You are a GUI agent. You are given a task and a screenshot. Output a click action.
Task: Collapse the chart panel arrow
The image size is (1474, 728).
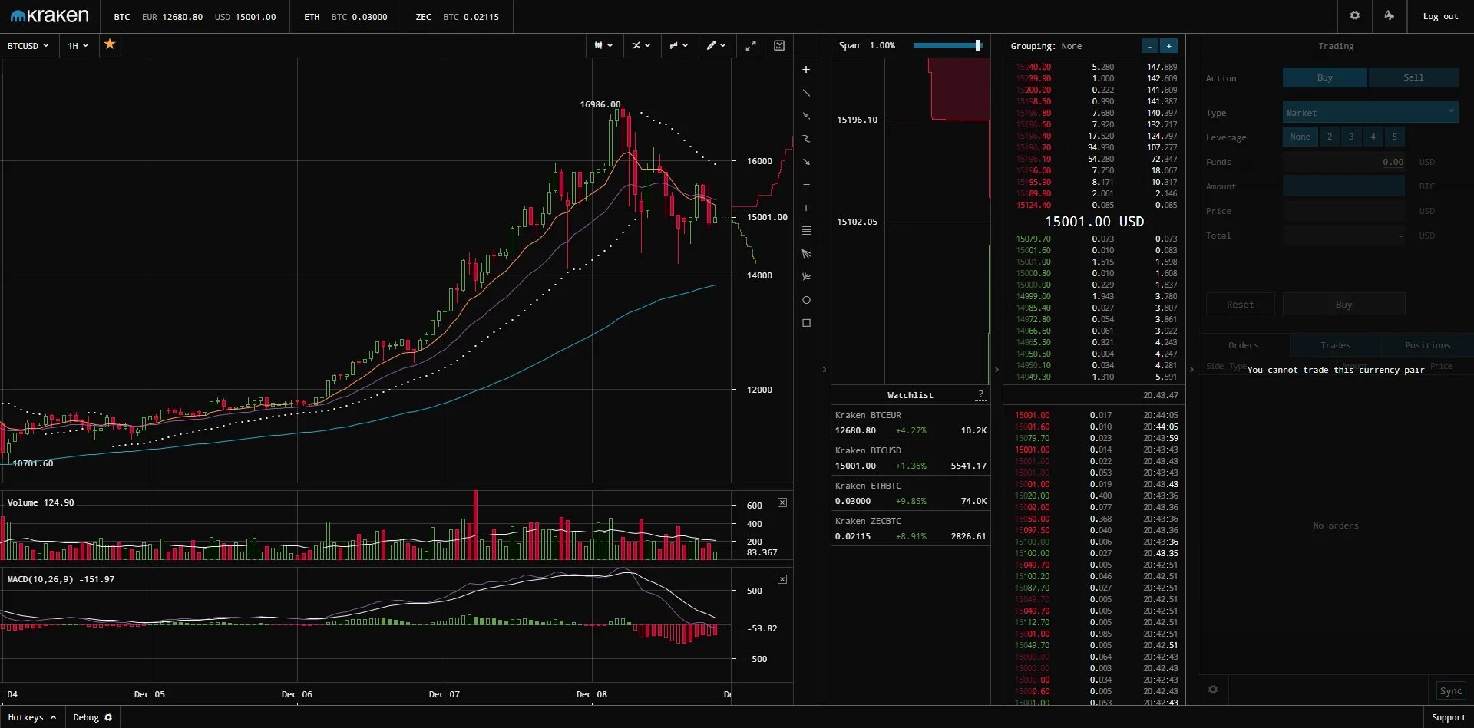point(825,370)
